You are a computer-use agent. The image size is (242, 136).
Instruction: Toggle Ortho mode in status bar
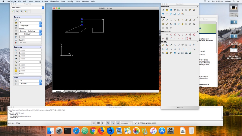(103, 123)
